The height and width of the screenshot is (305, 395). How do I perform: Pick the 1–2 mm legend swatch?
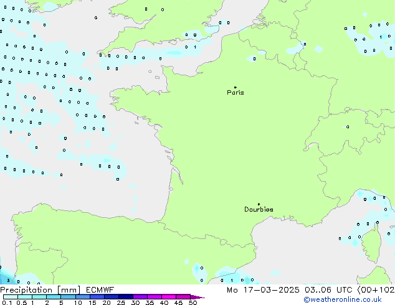tap(39, 297)
